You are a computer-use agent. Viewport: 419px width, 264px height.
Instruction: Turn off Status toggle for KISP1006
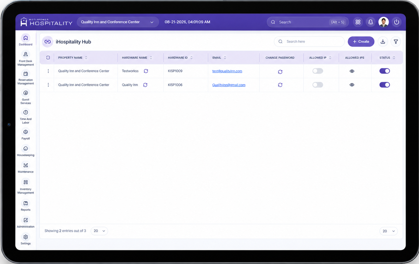[x=385, y=85]
